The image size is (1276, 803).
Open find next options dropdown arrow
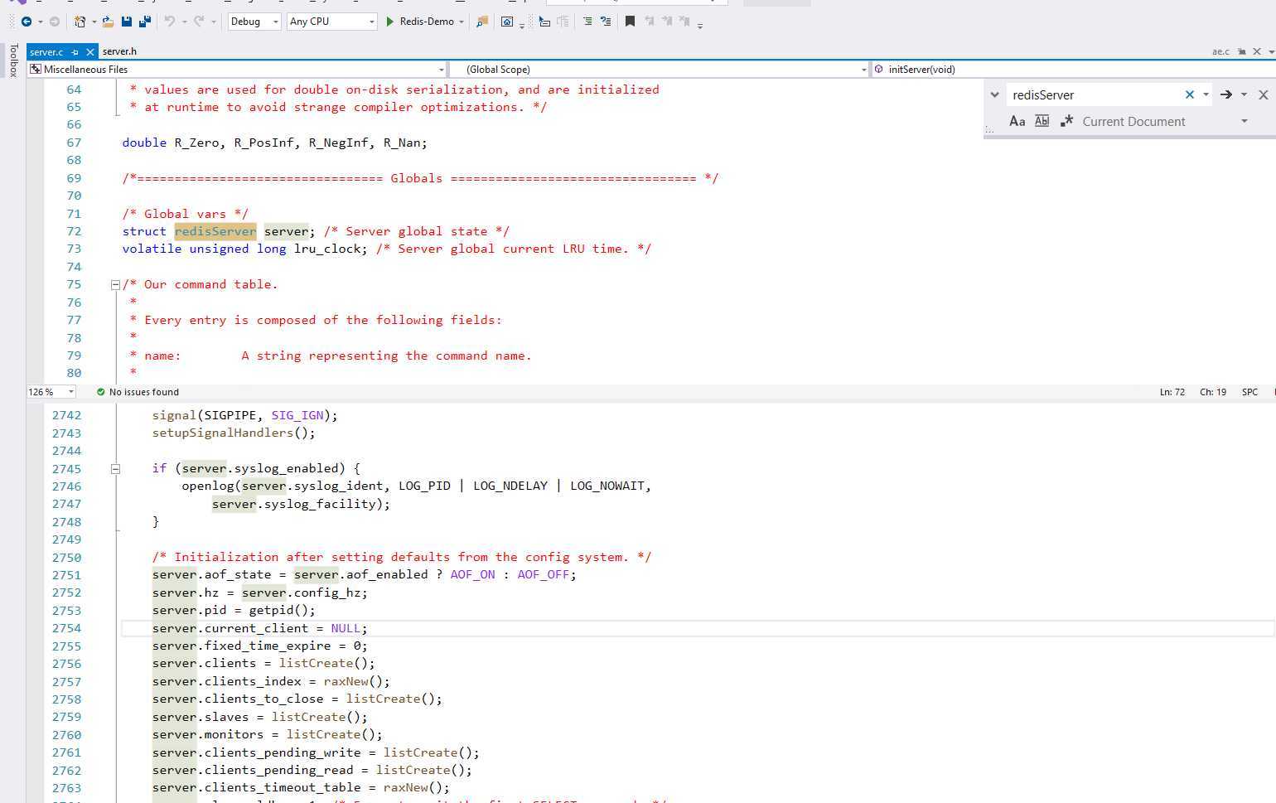point(1244,94)
